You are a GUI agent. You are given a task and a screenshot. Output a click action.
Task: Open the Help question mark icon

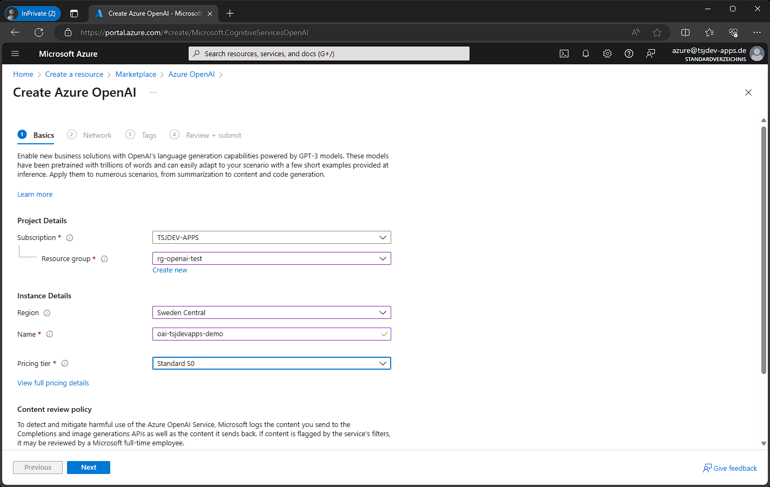coord(629,54)
